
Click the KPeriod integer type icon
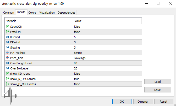tap(7, 37)
